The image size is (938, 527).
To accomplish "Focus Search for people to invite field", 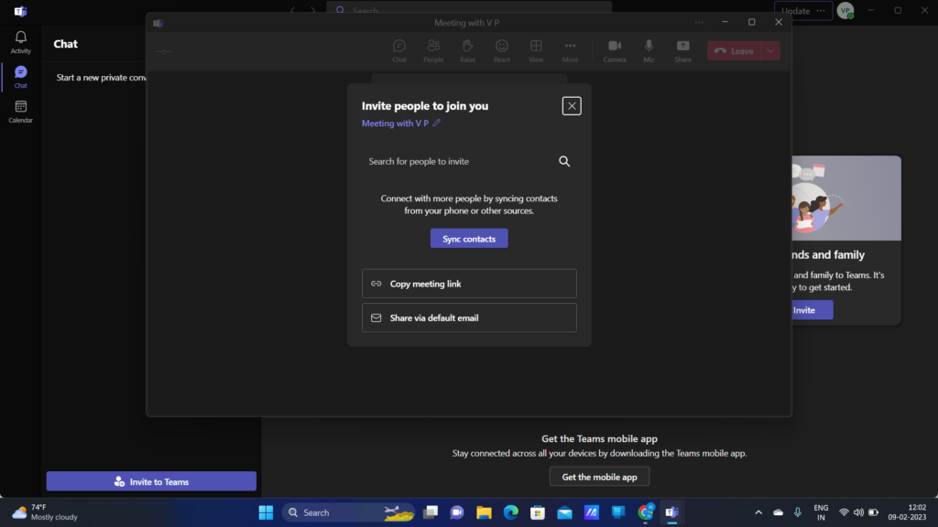I will (x=469, y=161).
